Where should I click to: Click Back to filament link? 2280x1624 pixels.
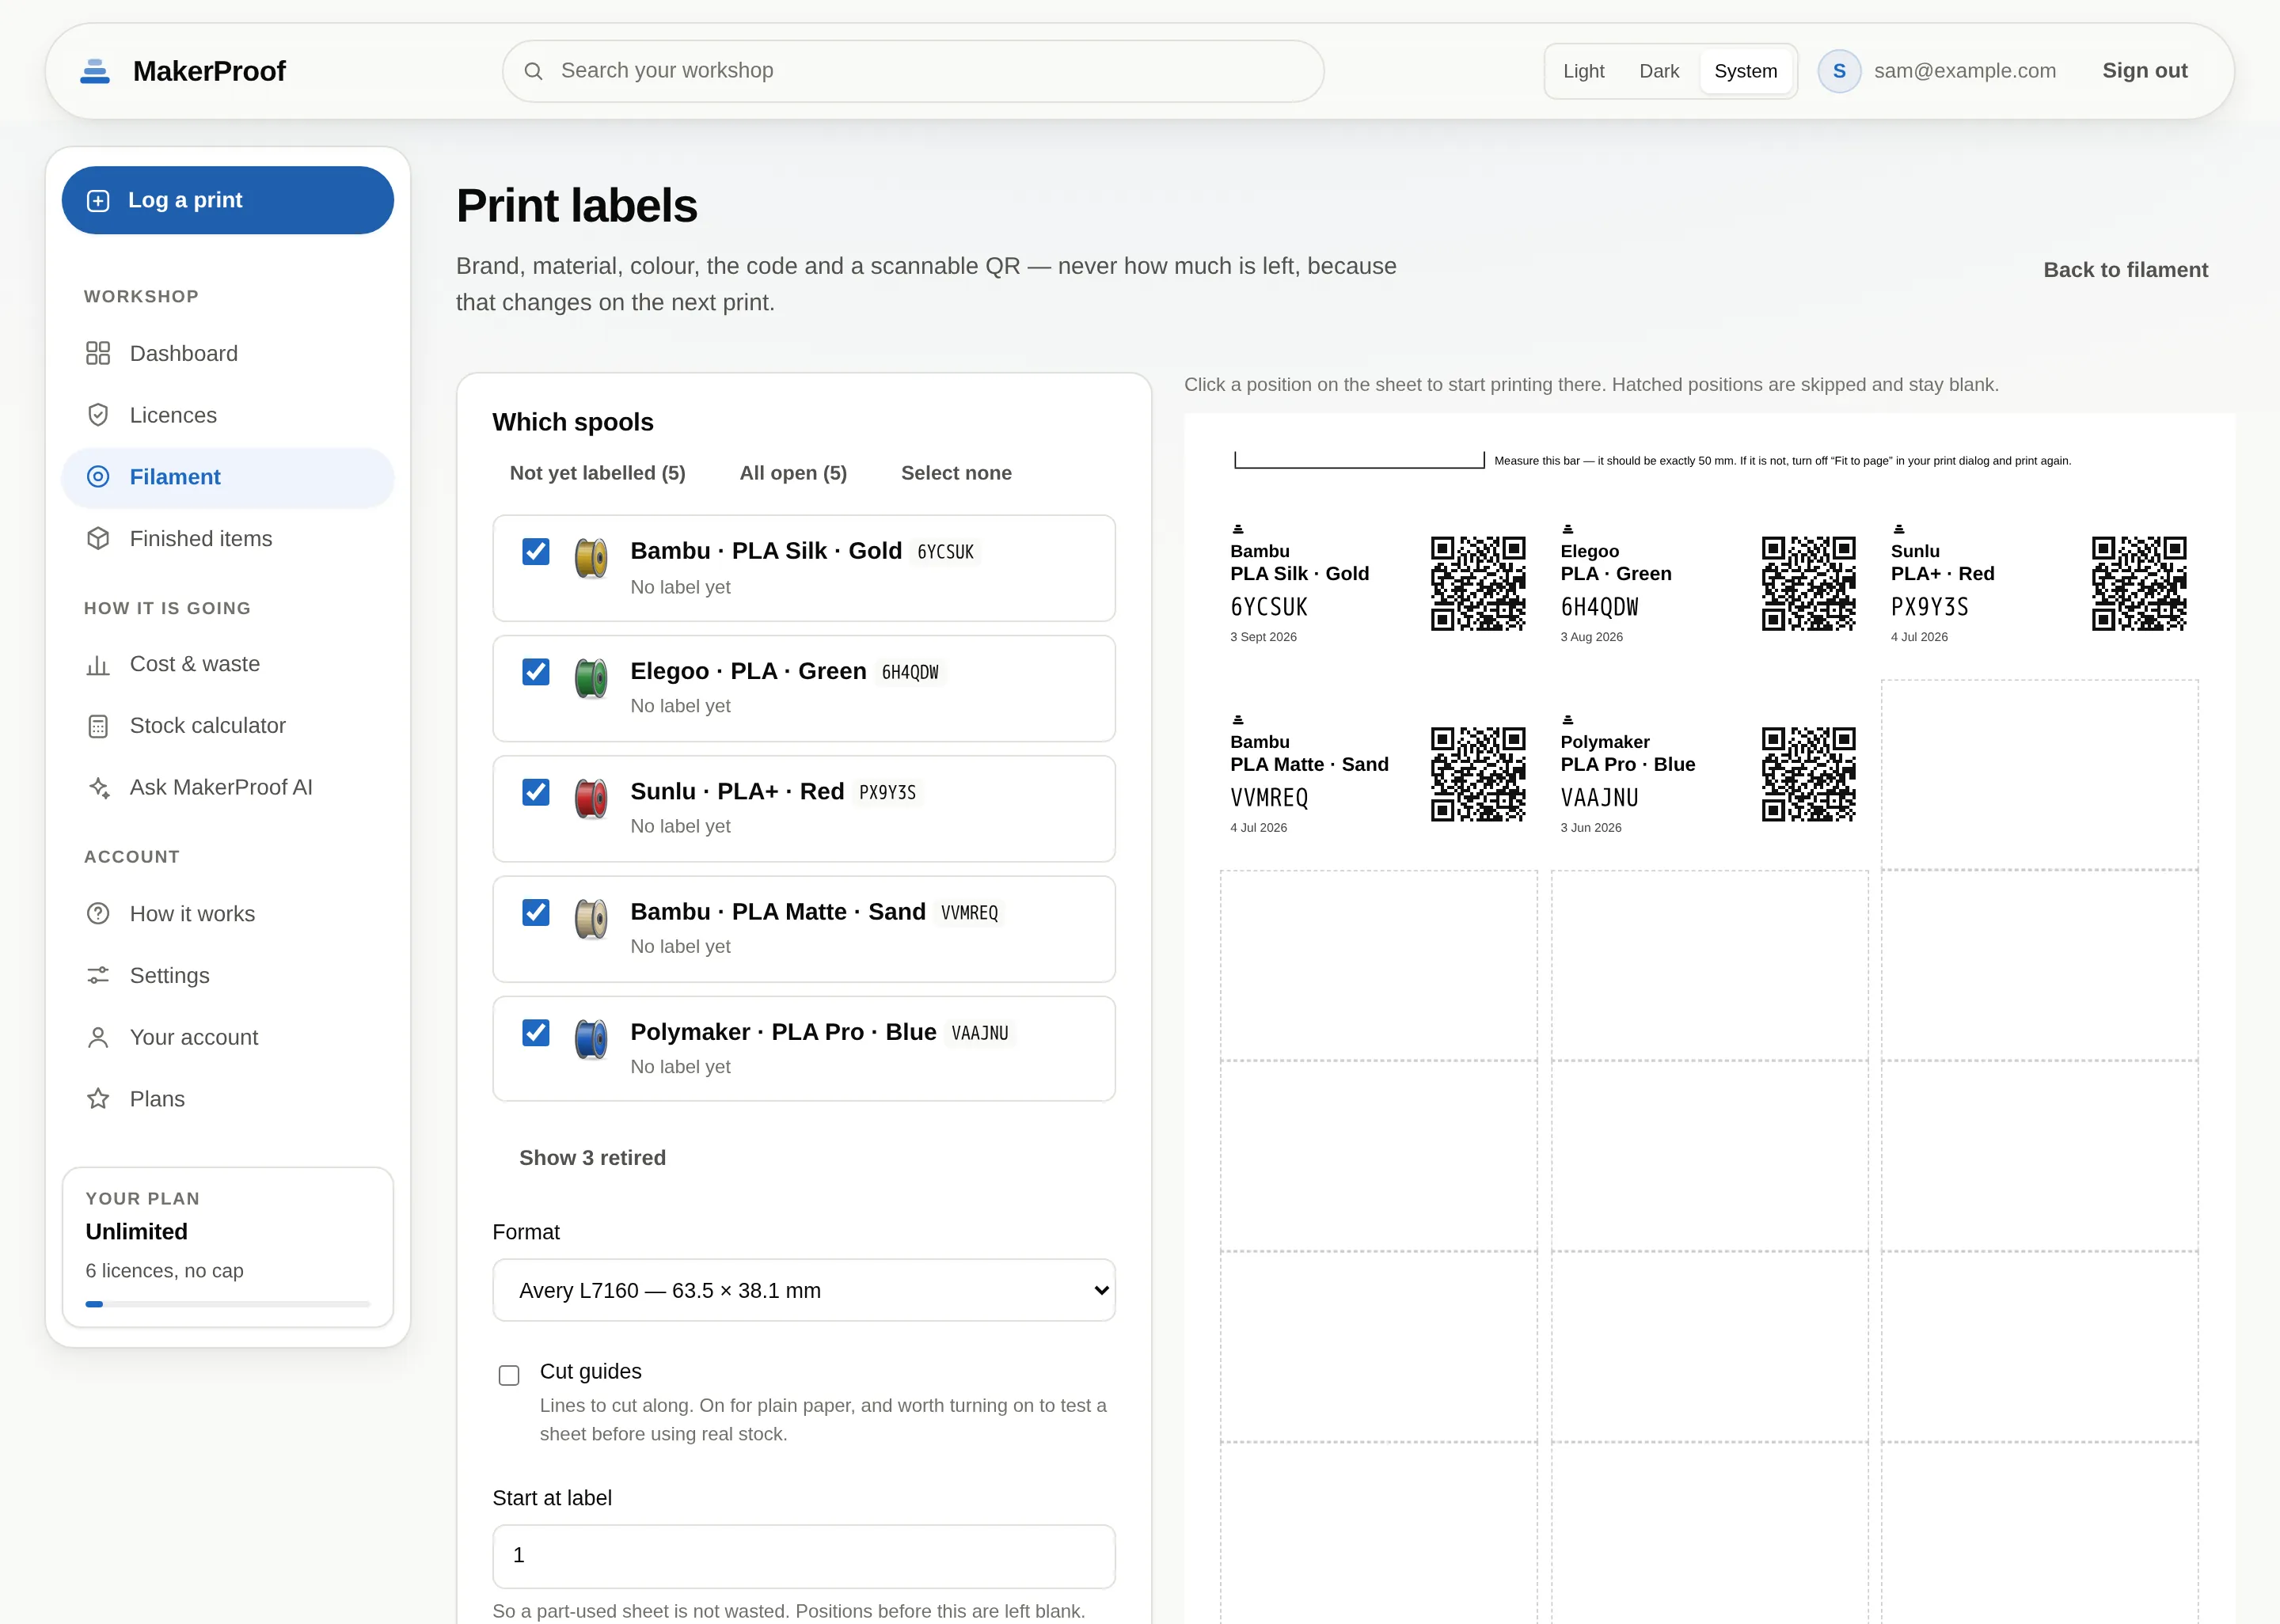click(2125, 270)
